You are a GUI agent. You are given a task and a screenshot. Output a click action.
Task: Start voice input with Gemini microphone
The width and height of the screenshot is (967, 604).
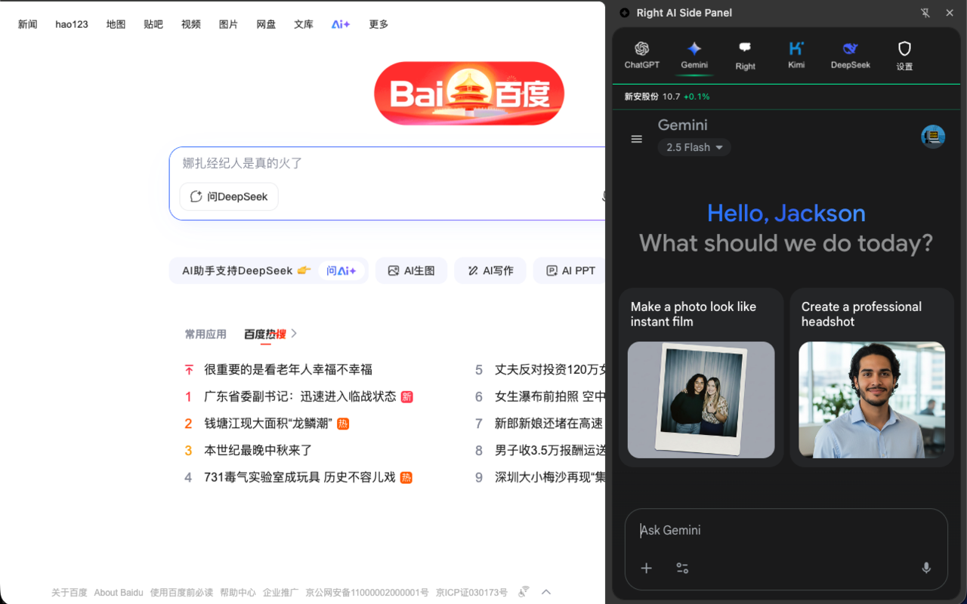(x=926, y=568)
